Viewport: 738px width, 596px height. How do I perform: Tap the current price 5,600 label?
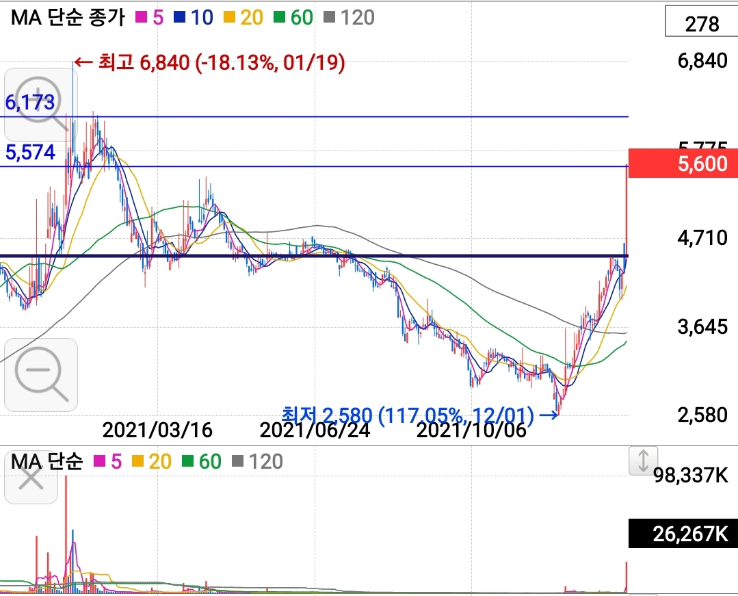coord(683,164)
